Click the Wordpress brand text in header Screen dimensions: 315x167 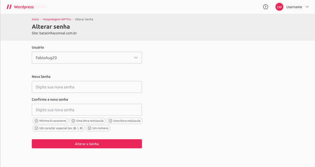(x=24, y=7)
